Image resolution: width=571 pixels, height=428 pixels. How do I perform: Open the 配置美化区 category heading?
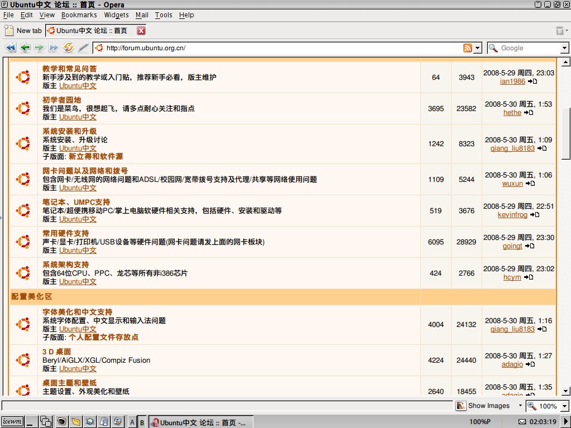pyautogui.click(x=31, y=297)
